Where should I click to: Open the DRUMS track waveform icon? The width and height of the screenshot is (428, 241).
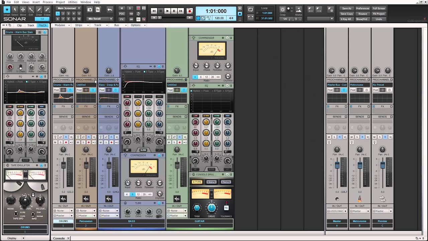point(63,199)
